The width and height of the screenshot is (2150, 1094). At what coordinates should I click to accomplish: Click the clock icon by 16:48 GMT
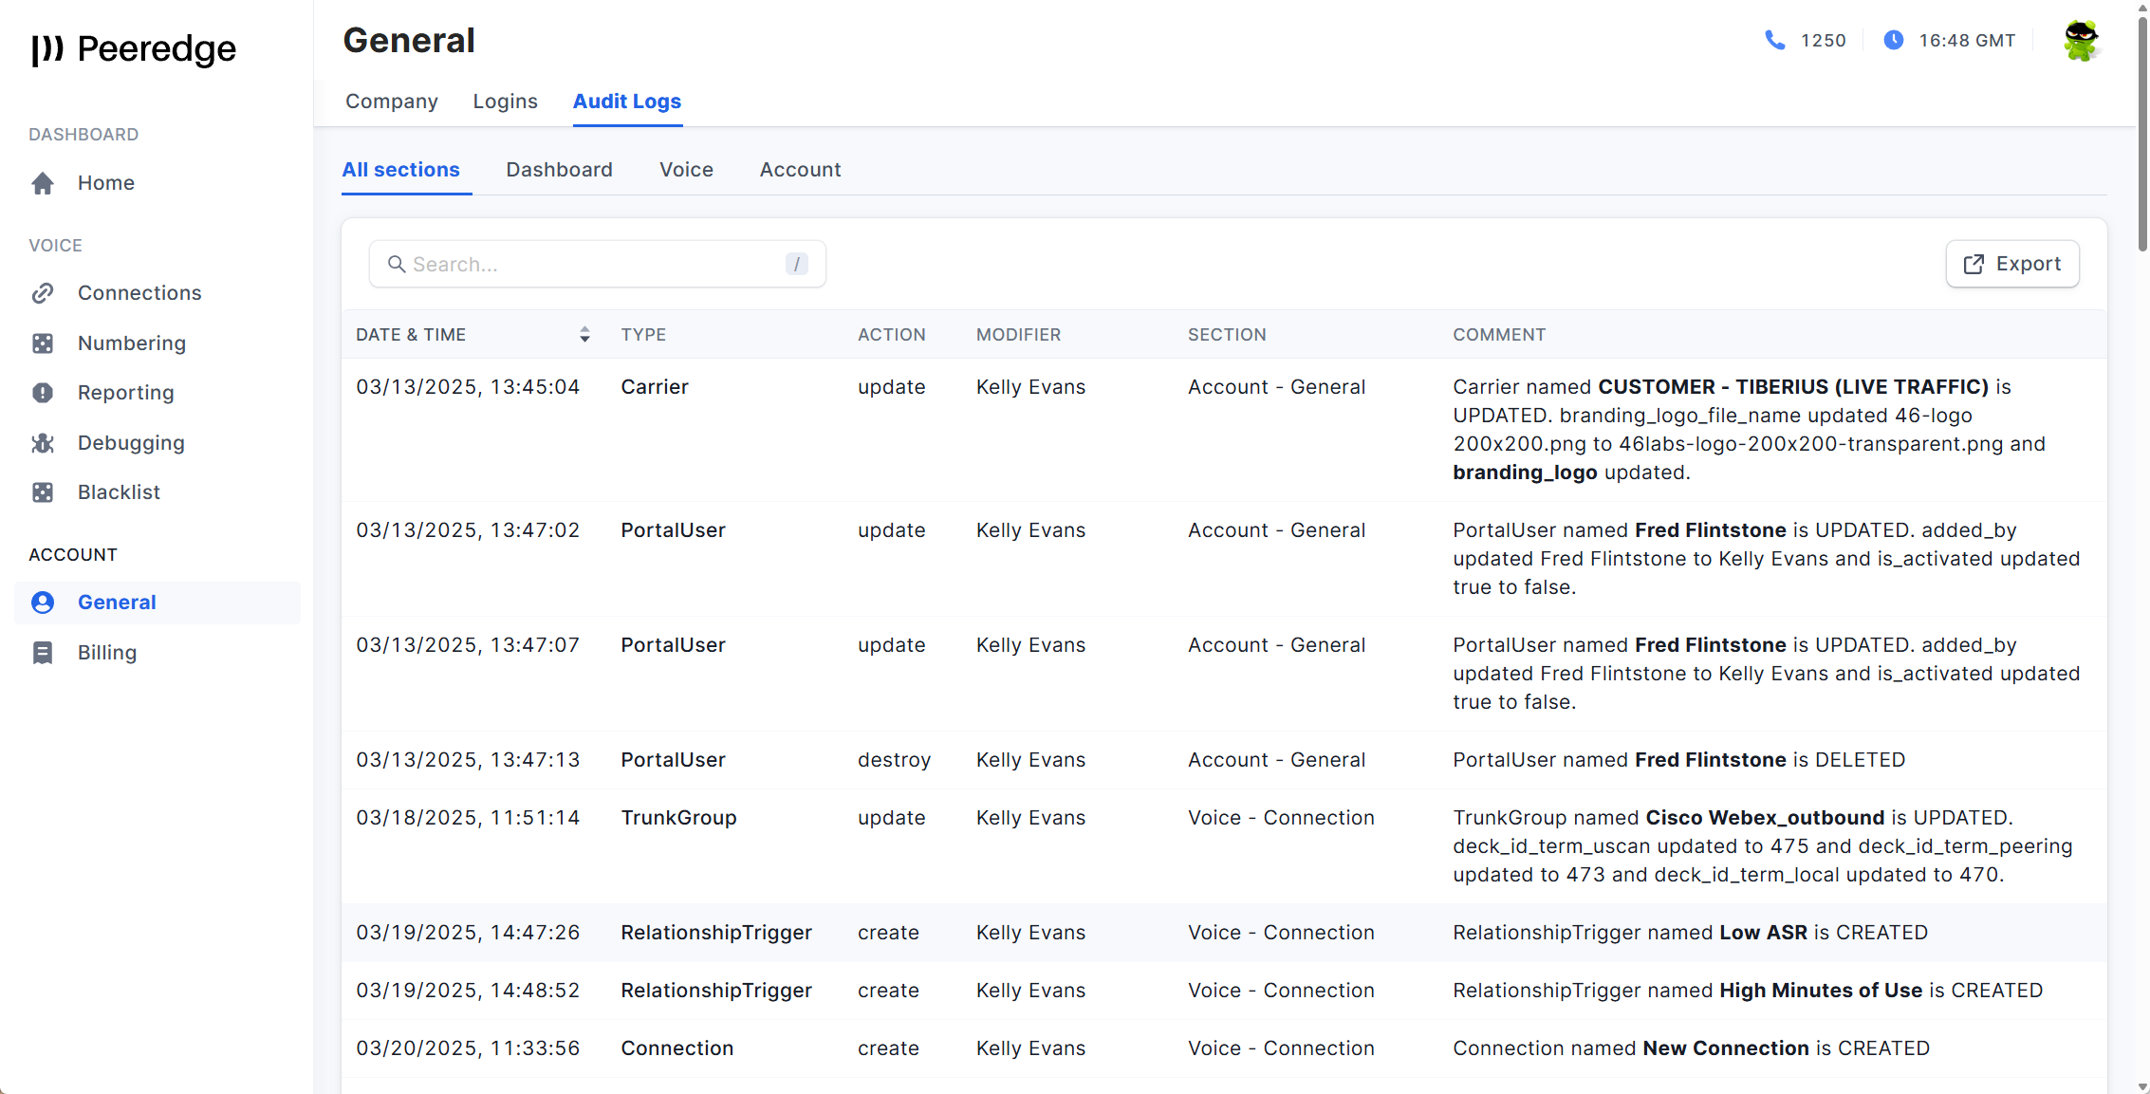1893,40
